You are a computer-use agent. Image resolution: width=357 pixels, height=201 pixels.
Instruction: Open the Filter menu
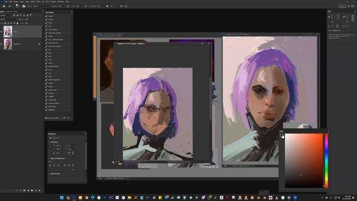click(38, 1)
